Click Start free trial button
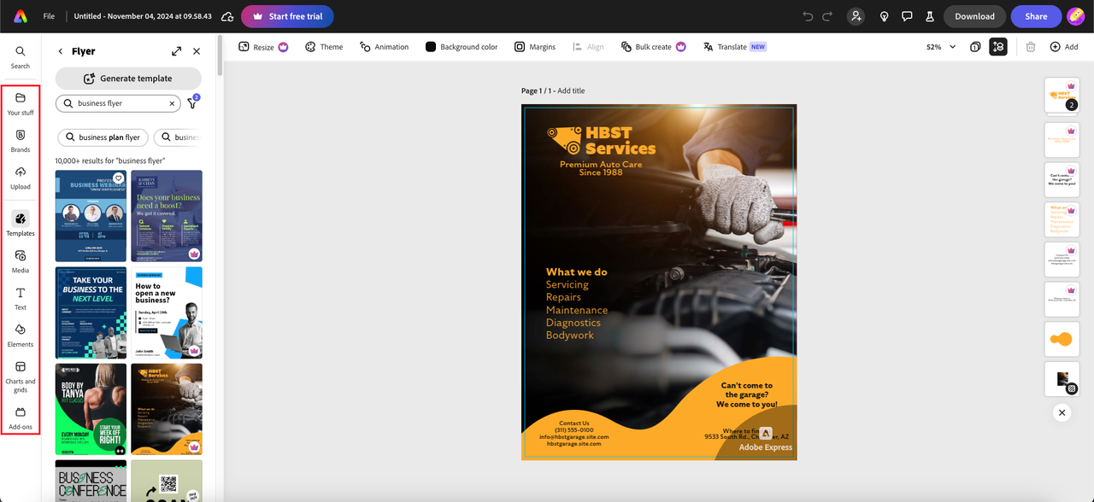The height and width of the screenshot is (502, 1094). point(287,16)
